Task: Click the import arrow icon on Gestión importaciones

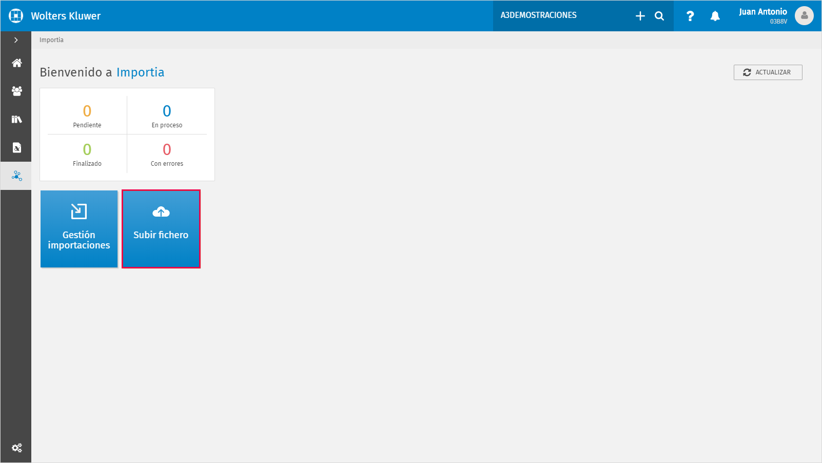Action: [x=79, y=211]
